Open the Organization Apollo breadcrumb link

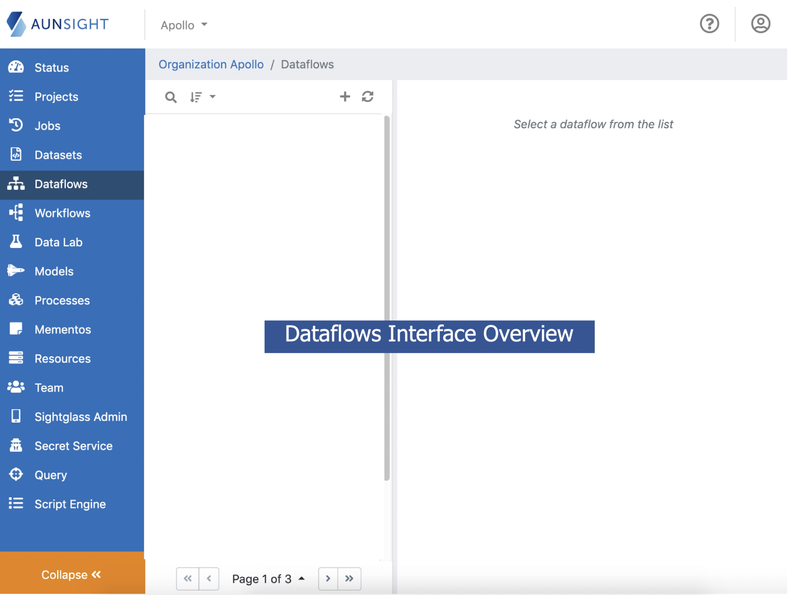[211, 64]
